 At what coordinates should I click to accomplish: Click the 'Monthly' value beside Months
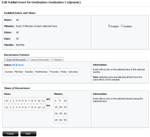(20, 45)
